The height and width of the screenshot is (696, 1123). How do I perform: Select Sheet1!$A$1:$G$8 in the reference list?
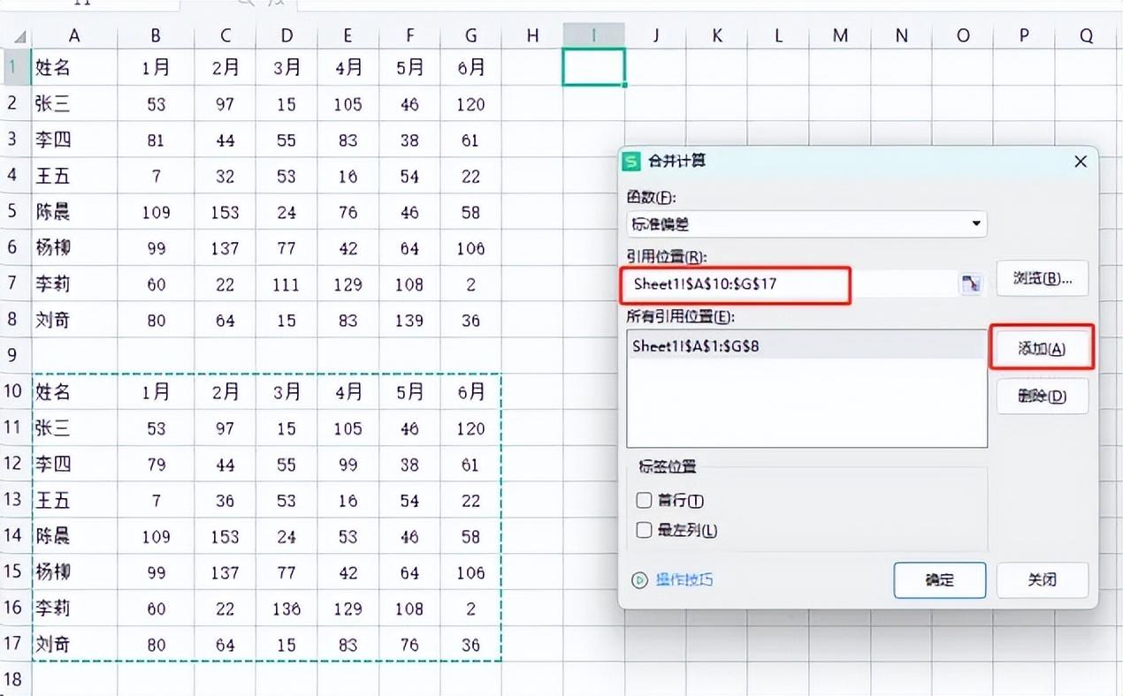[x=806, y=346]
